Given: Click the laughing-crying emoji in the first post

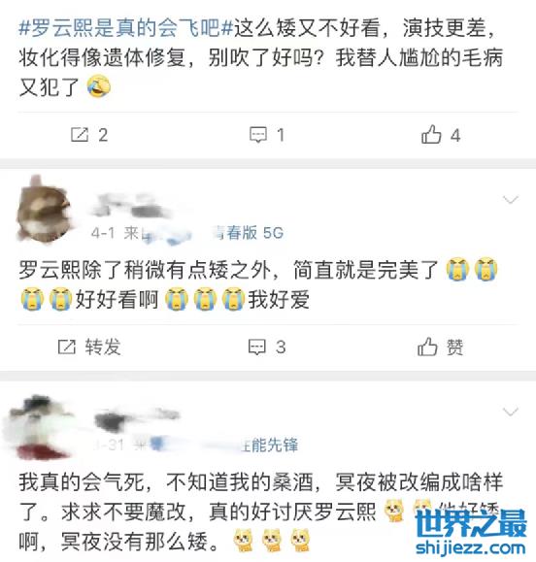Looking at the screenshot, I should [99, 86].
